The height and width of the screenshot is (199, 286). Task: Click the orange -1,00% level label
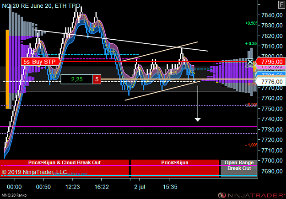[x=251, y=145]
